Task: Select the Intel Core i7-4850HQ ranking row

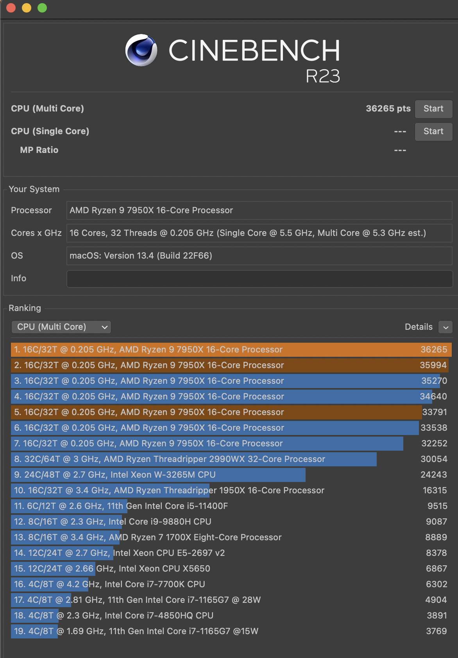Action: tap(231, 616)
